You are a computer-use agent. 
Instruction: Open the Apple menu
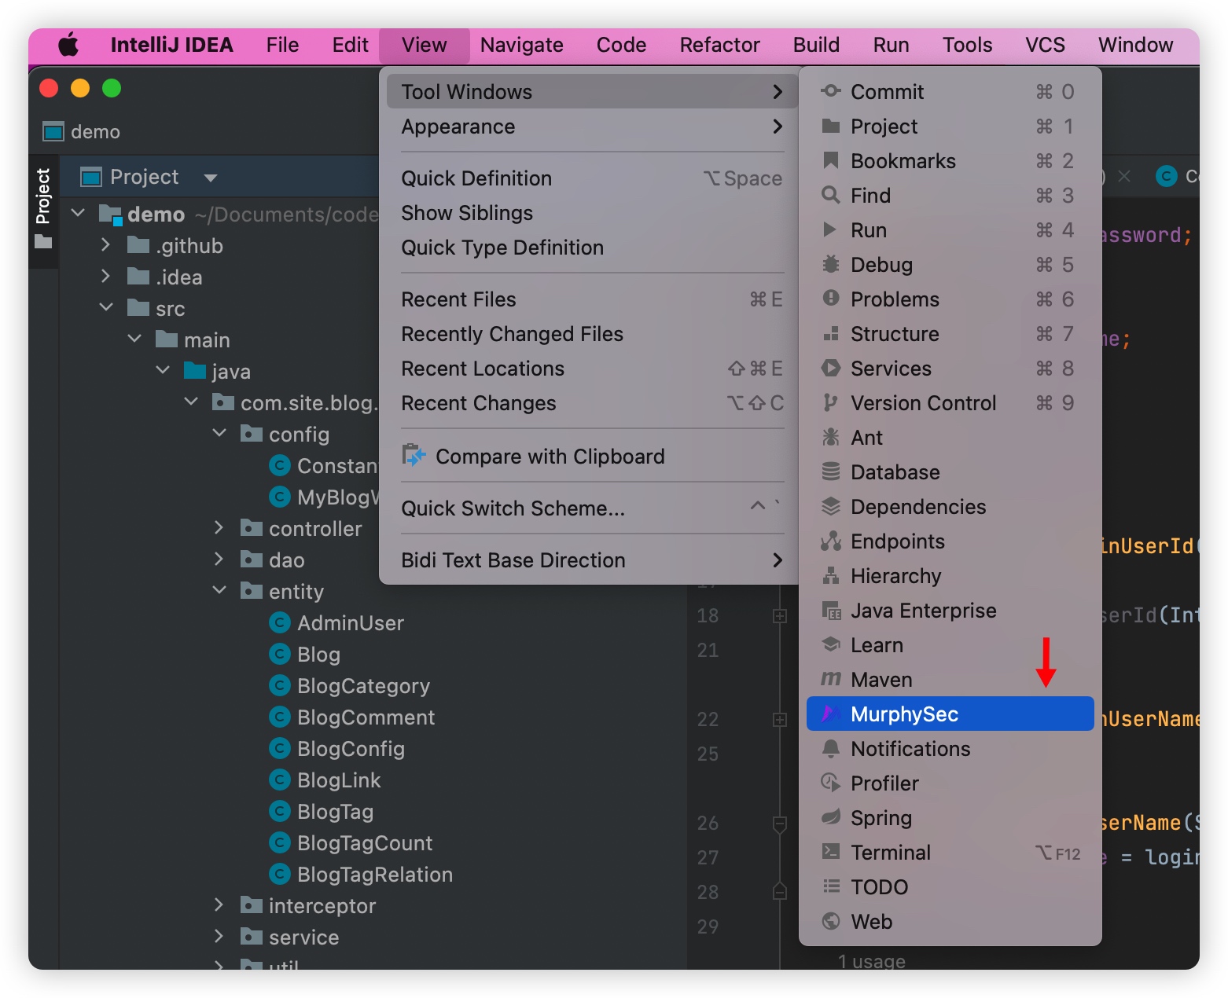68,45
